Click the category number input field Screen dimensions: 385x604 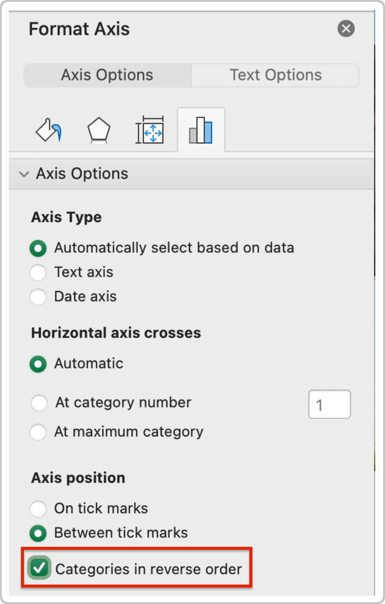coord(329,404)
